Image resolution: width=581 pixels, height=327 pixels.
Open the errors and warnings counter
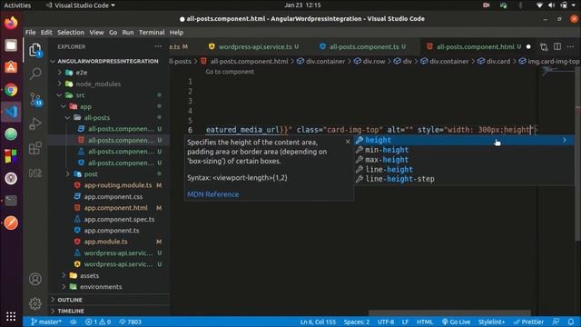click(98, 322)
